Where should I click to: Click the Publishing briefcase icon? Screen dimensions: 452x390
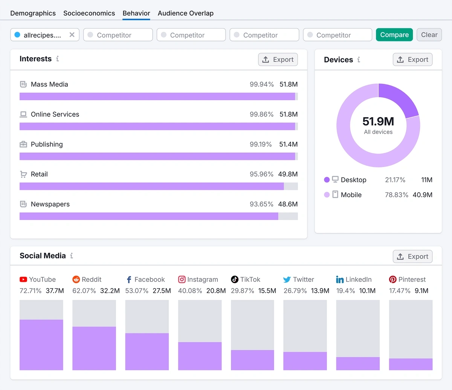[x=23, y=144]
